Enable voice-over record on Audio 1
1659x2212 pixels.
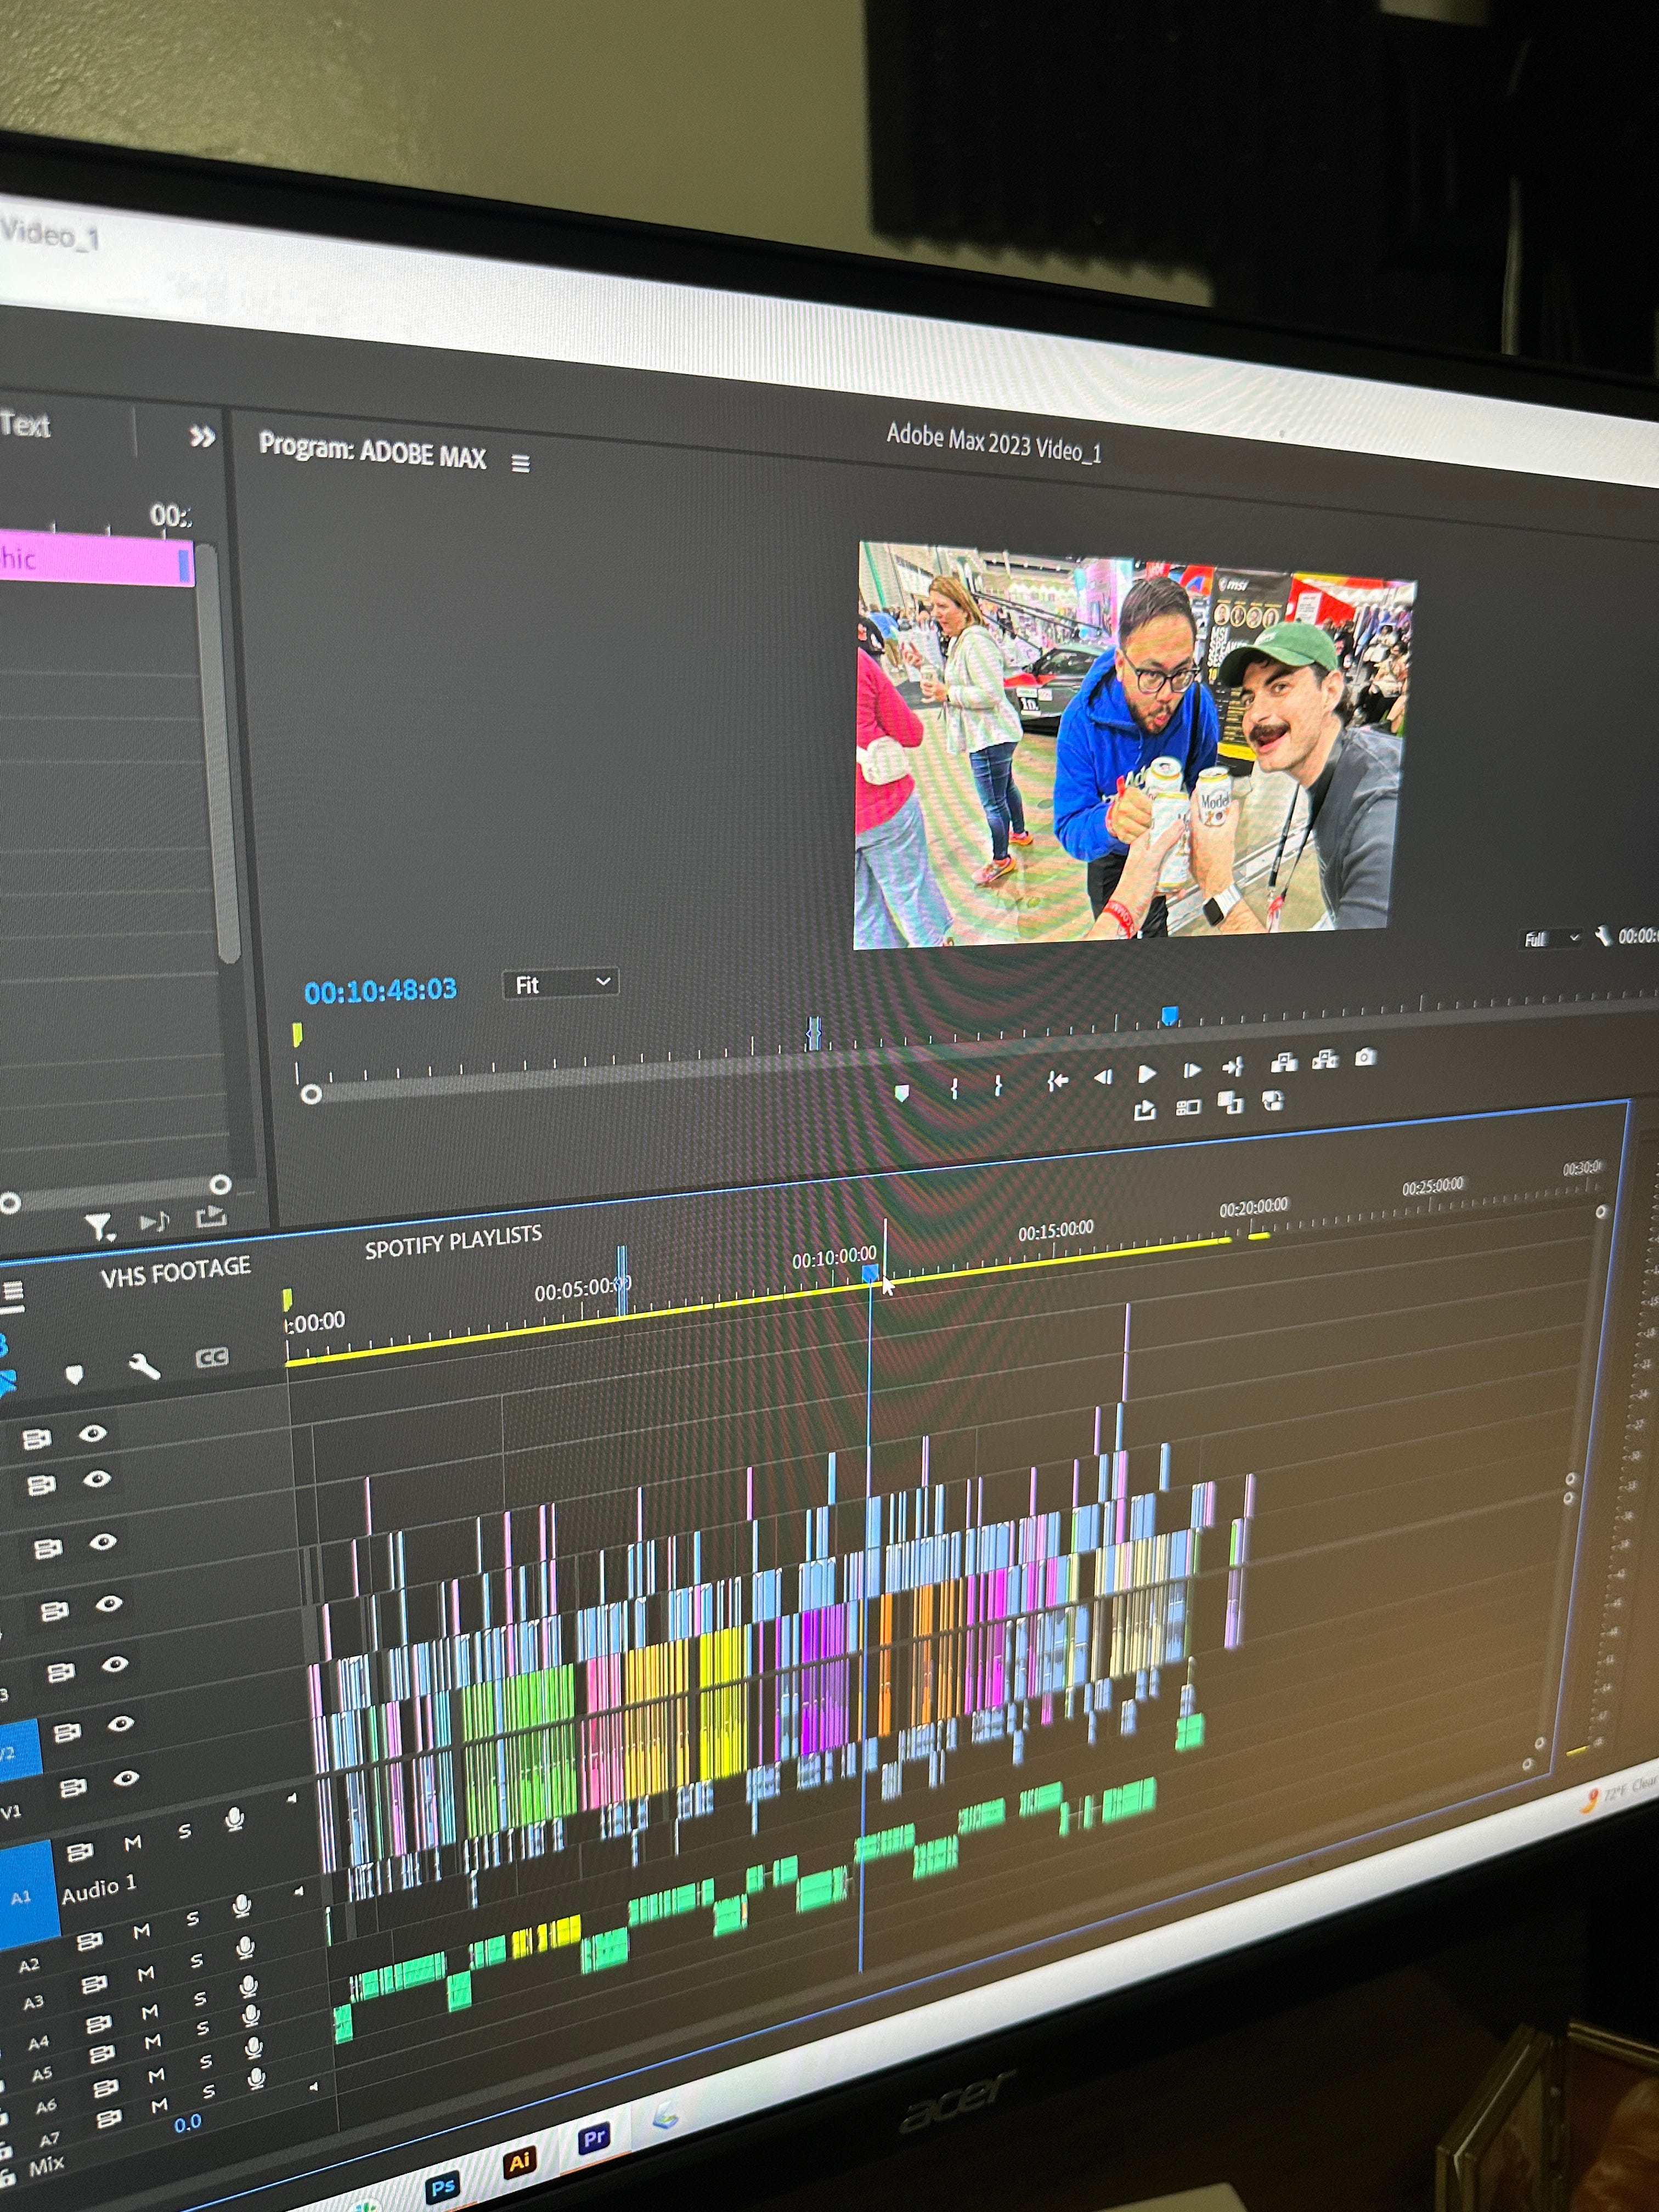[234, 1818]
